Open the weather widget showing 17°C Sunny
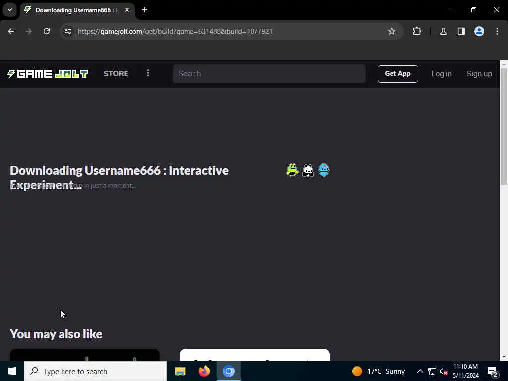The width and height of the screenshot is (508, 381). tap(378, 371)
